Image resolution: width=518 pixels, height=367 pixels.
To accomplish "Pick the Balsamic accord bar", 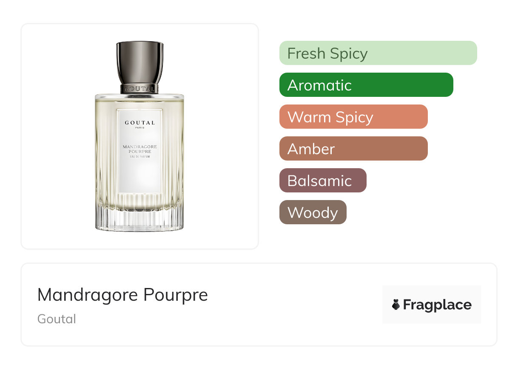I will (x=323, y=181).
